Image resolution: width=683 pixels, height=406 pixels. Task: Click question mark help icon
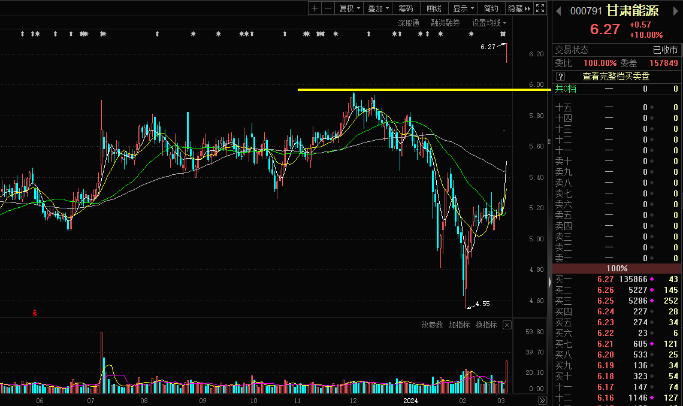tap(560, 76)
